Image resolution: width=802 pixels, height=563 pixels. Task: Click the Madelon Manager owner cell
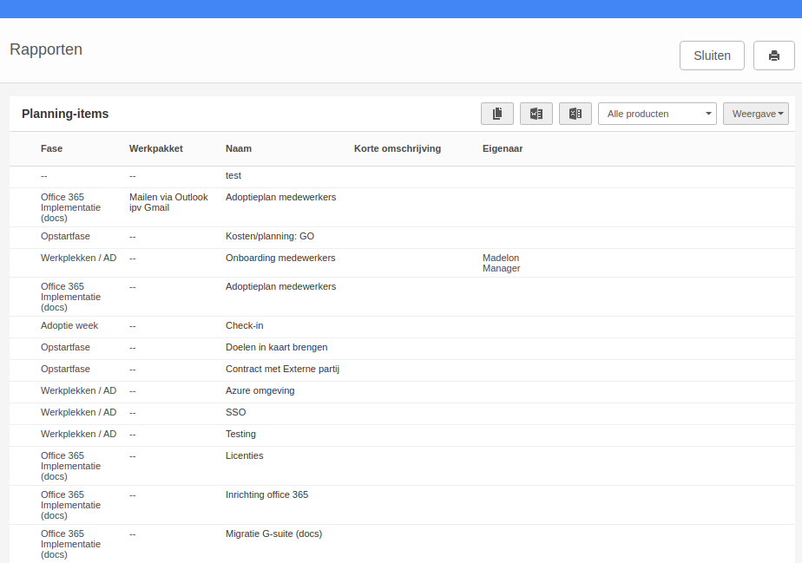pos(502,263)
